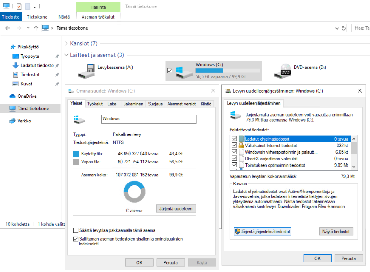Switch to the Kiintiö properties tab

(x=206, y=104)
